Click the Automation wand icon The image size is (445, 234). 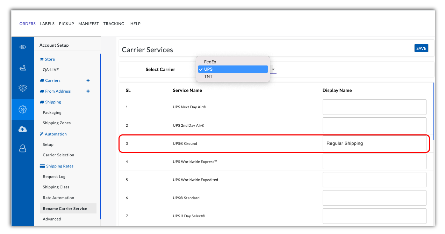42,134
